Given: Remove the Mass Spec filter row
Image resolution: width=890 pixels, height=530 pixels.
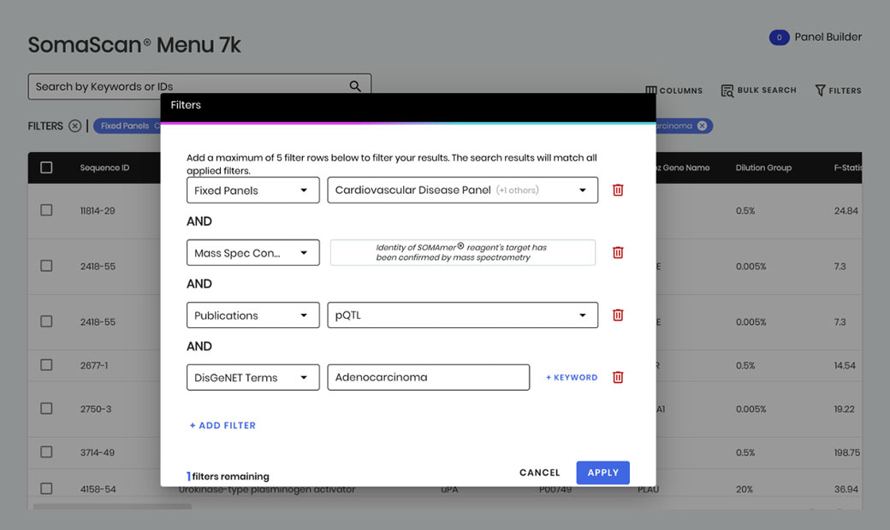Looking at the screenshot, I should click(618, 252).
